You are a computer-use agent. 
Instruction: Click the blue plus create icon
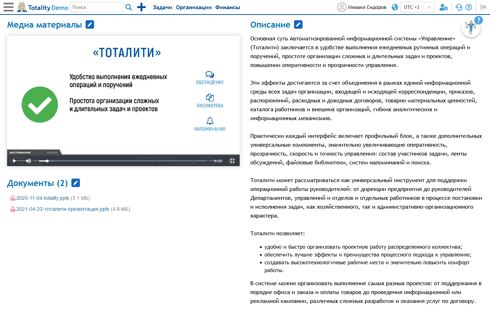(141, 7)
